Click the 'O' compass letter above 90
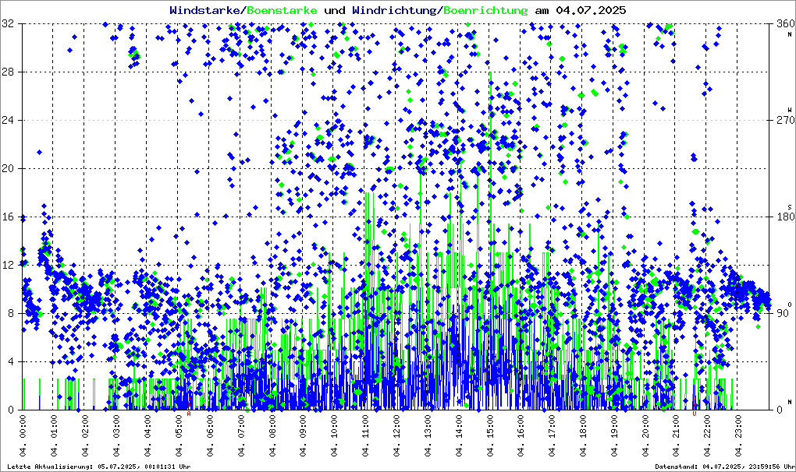Viewport: 796px width, 472px height. 790,304
